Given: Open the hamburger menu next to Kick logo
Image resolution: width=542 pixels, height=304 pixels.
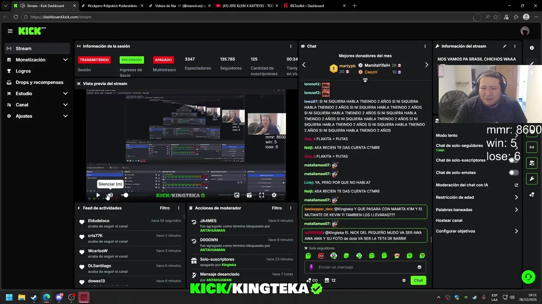Looking at the screenshot, I should coord(10,31).
